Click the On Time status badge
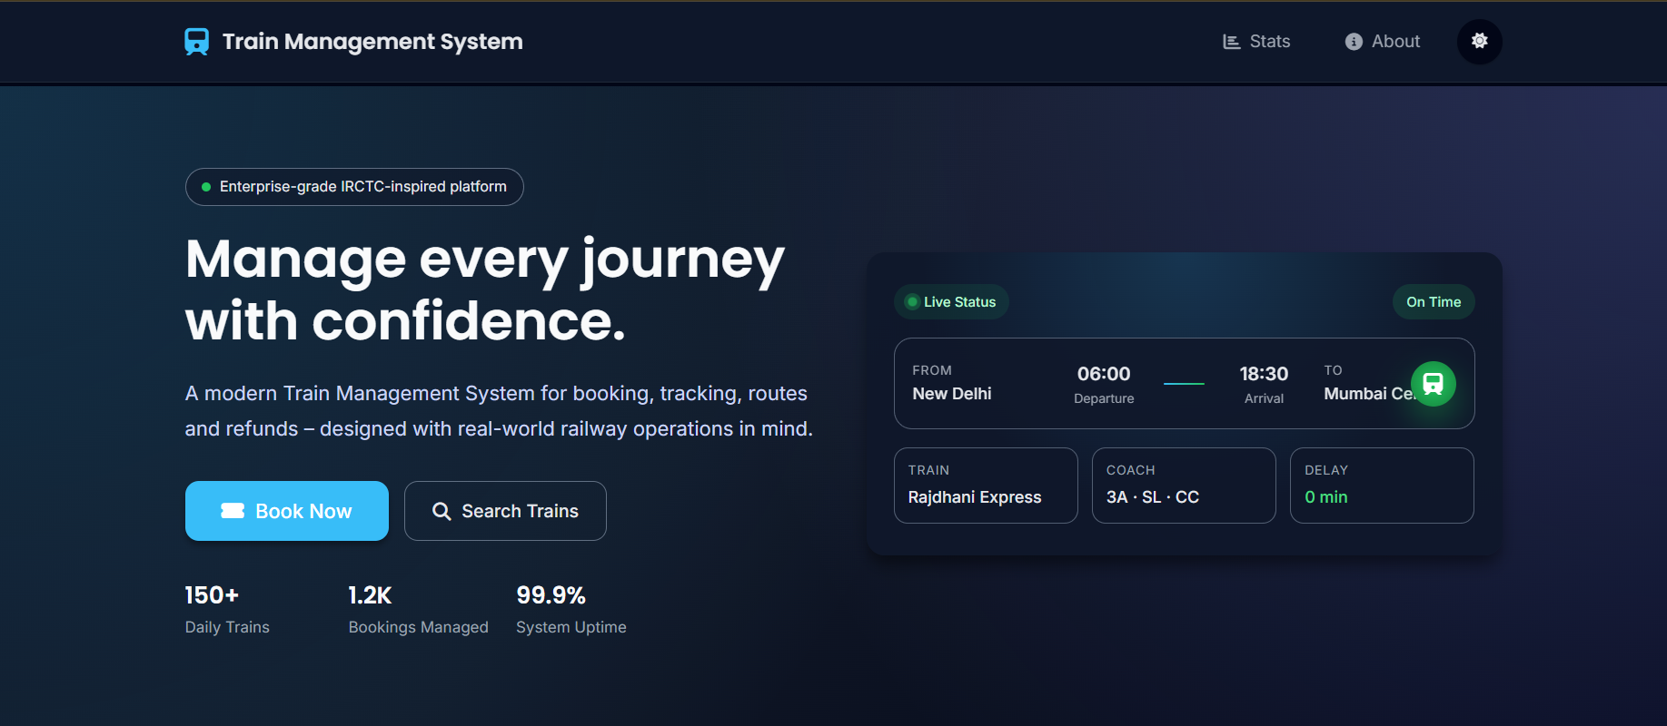Image resolution: width=1667 pixels, height=726 pixels. pos(1434,302)
